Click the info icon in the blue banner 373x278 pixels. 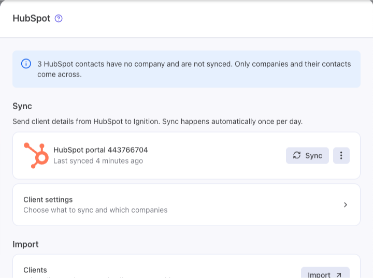pos(26,64)
